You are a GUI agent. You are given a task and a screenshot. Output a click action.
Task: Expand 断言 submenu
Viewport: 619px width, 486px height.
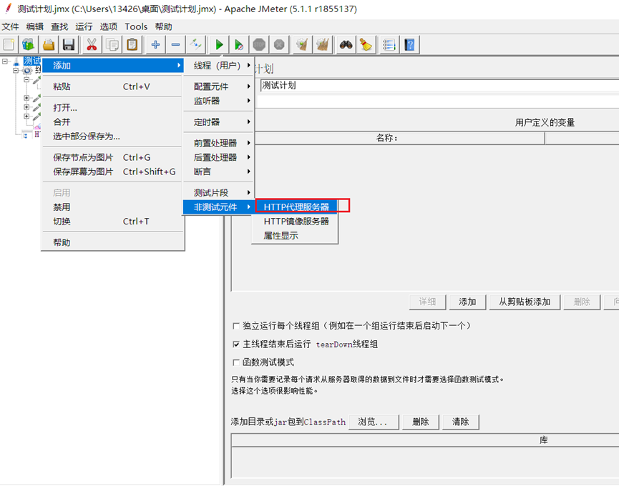pyautogui.click(x=219, y=172)
